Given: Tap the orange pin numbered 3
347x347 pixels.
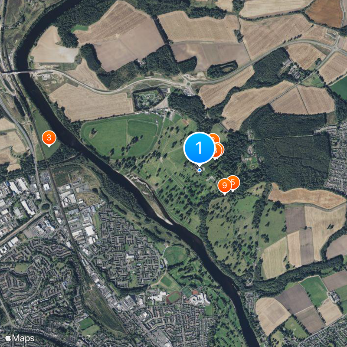Looking at the screenshot, I should [x=49, y=137].
